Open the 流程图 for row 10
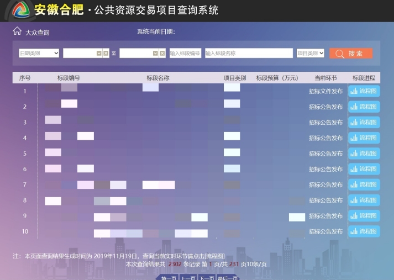This screenshot has width=394, height=280. coord(364,231)
